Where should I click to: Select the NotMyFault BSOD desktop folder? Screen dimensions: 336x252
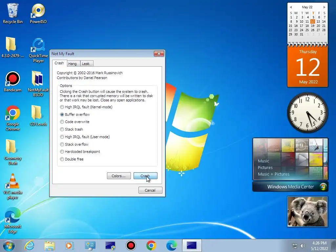click(x=38, y=84)
